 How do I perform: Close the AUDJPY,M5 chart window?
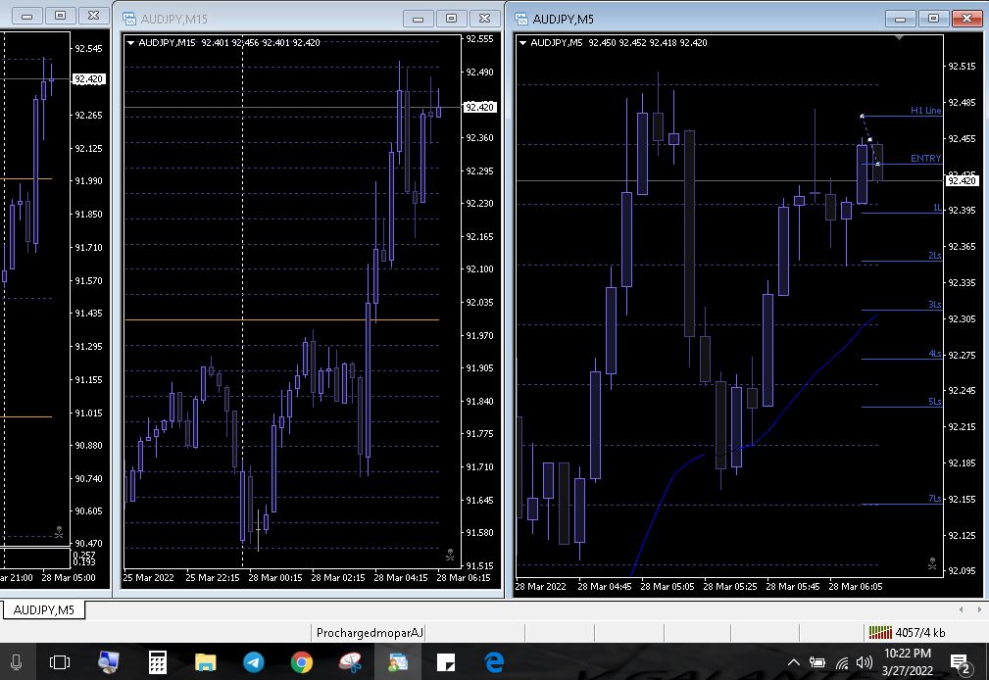[966, 19]
